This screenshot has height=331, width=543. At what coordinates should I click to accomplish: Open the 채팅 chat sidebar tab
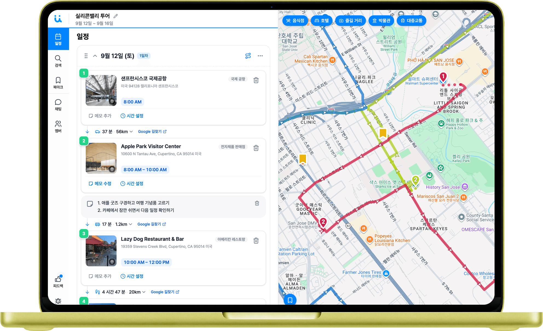(58, 105)
